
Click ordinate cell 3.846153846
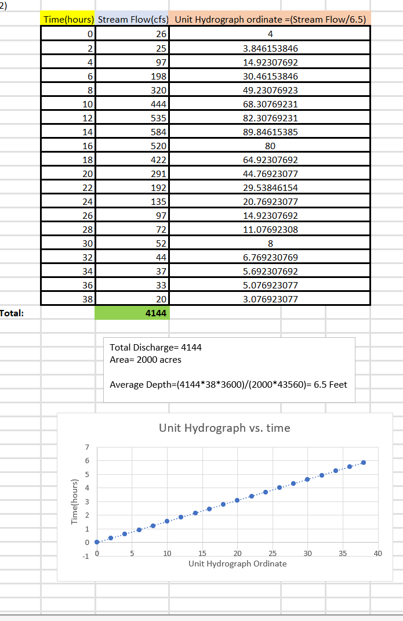tap(270, 48)
